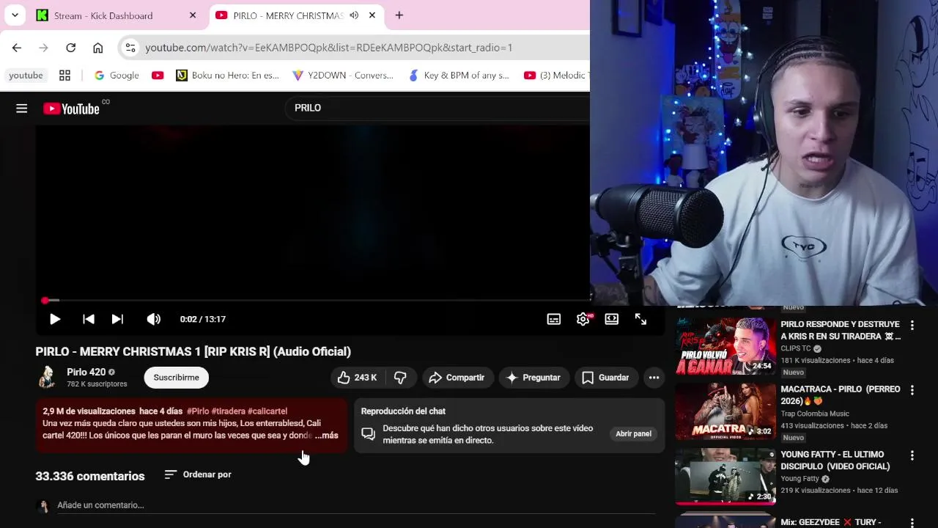The height and width of the screenshot is (528, 938).
Task: Reload the current page
Action: 70,48
